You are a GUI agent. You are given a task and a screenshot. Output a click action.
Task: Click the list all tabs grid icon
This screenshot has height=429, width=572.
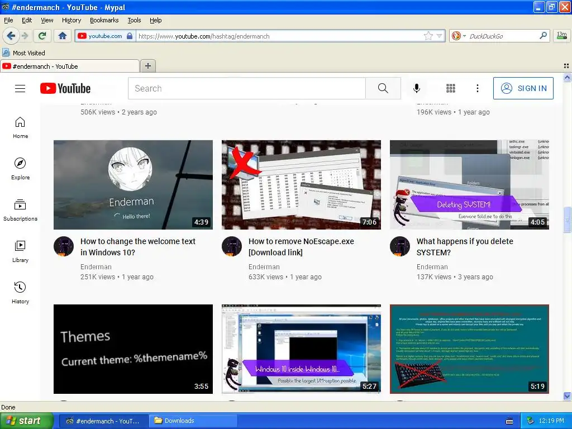[566, 66]
